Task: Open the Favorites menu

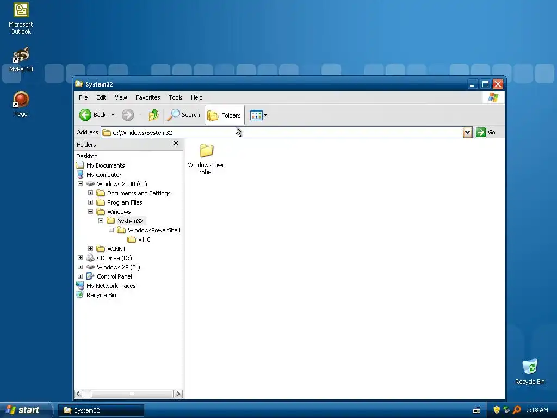Action: (148, 97)
